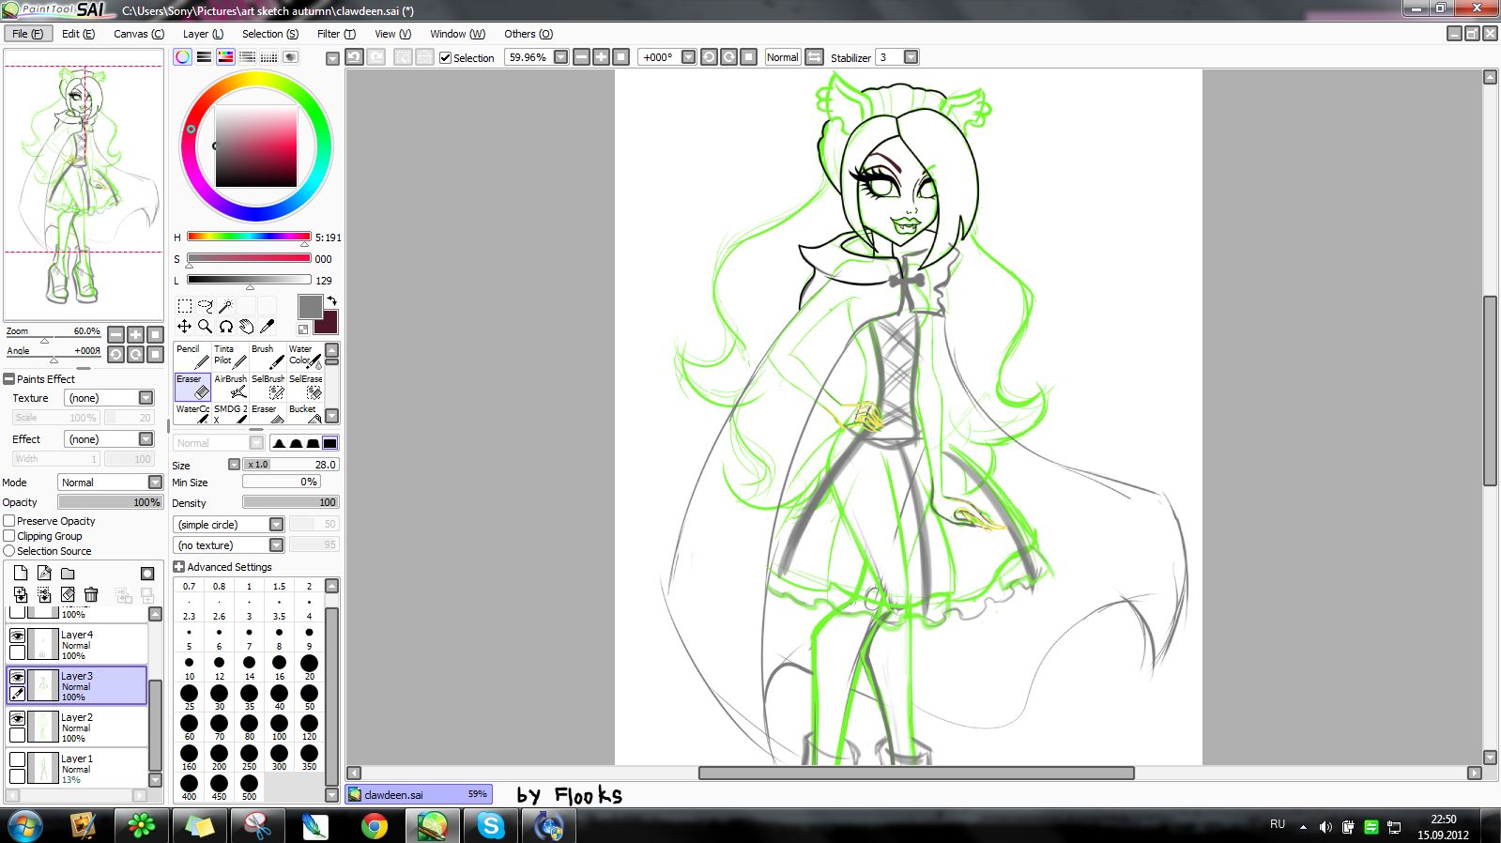
Task: Flip canvas view horizontally icon
Action: coord(814,57)
